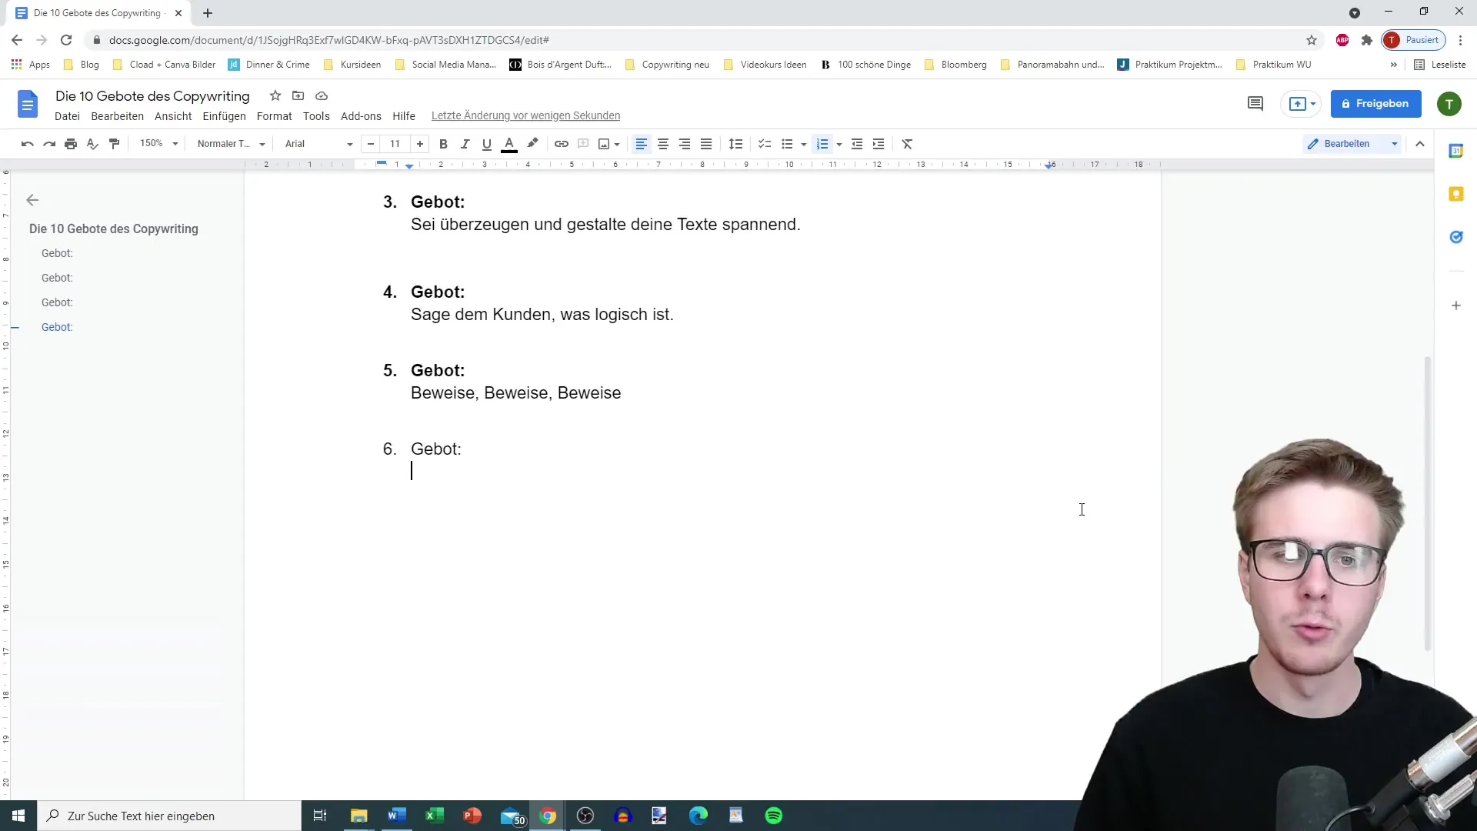This screenshot has width=1477, height=831.
Task: Click the font size field
Action: point(395,144)
